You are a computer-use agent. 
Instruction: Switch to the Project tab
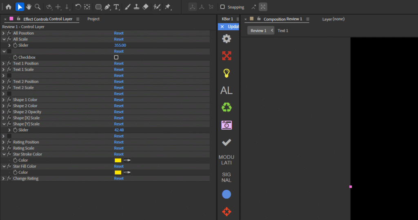(93, 19)
